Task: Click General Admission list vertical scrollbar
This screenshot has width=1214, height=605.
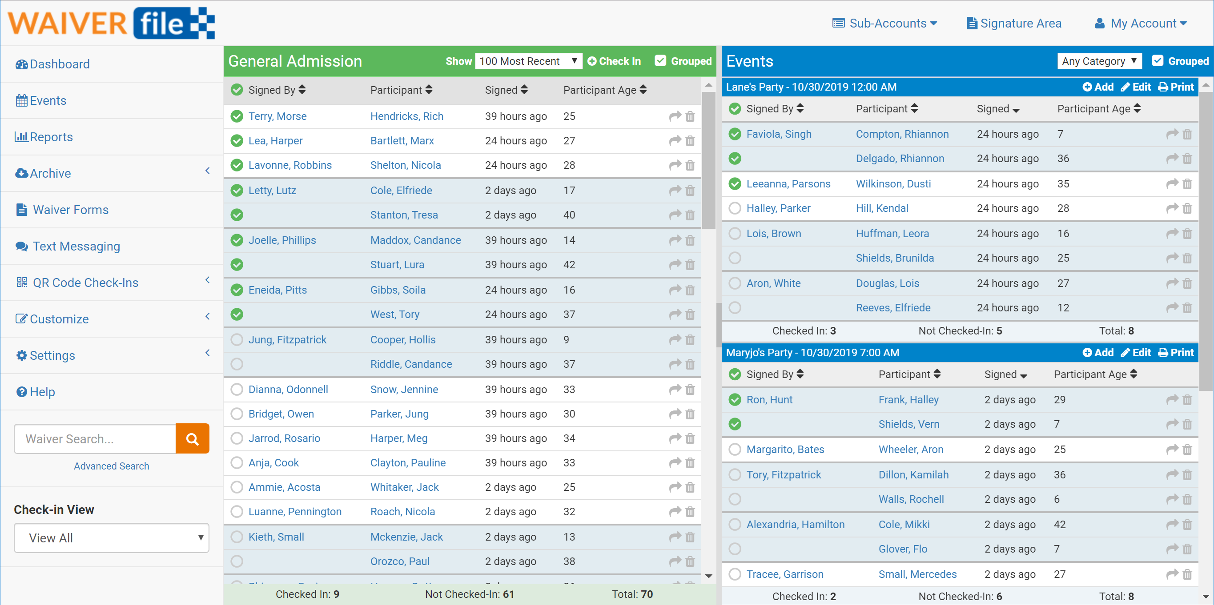Action: [x=708, y=160]
